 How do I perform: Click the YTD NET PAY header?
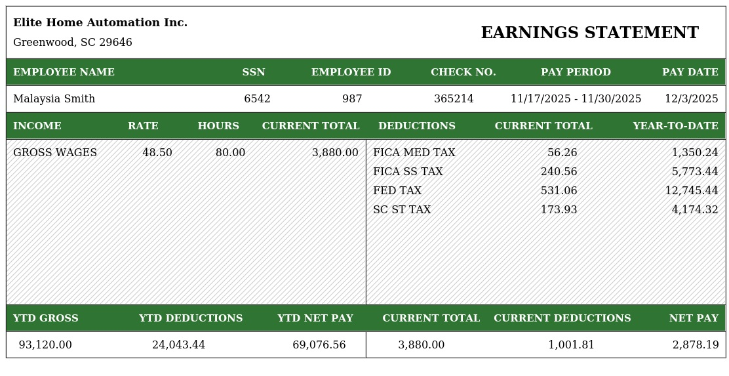pos(315,318)
